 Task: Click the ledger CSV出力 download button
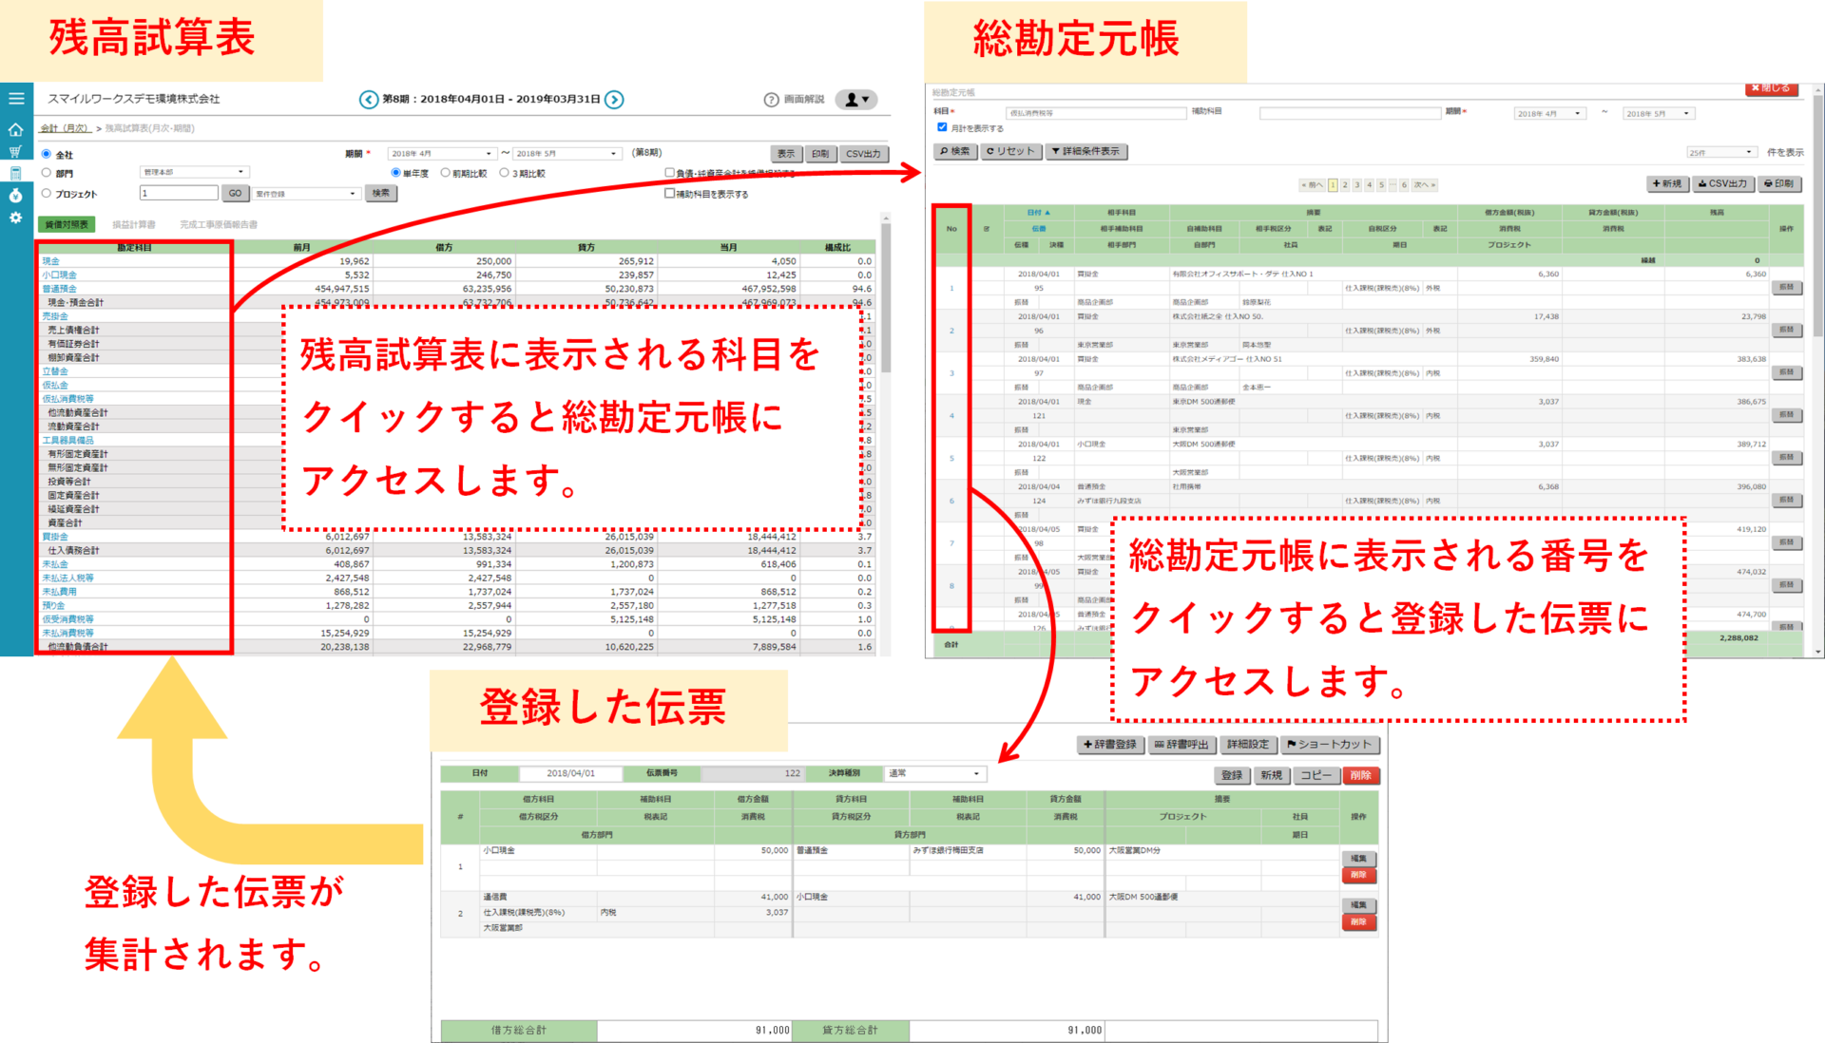pyautogui.click(x=1722, y=183)
